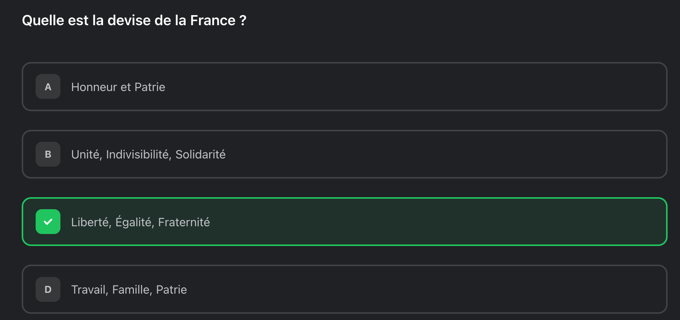Click the letter B badge
This screenshot has width=680, height=320.
48,154
